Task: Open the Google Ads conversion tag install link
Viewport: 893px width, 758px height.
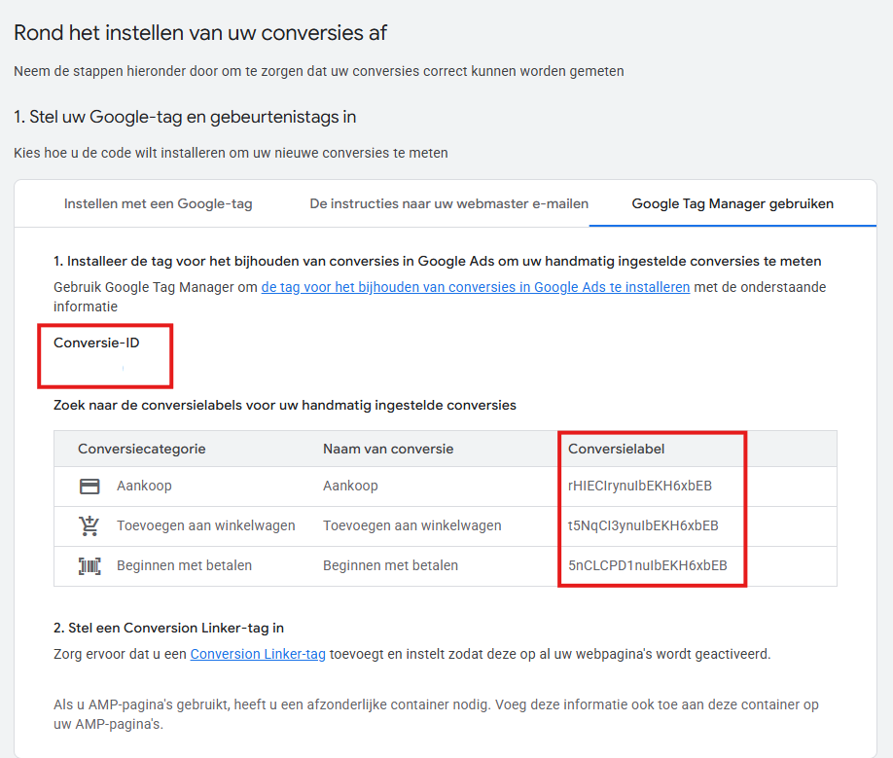Action: [476, 287]
